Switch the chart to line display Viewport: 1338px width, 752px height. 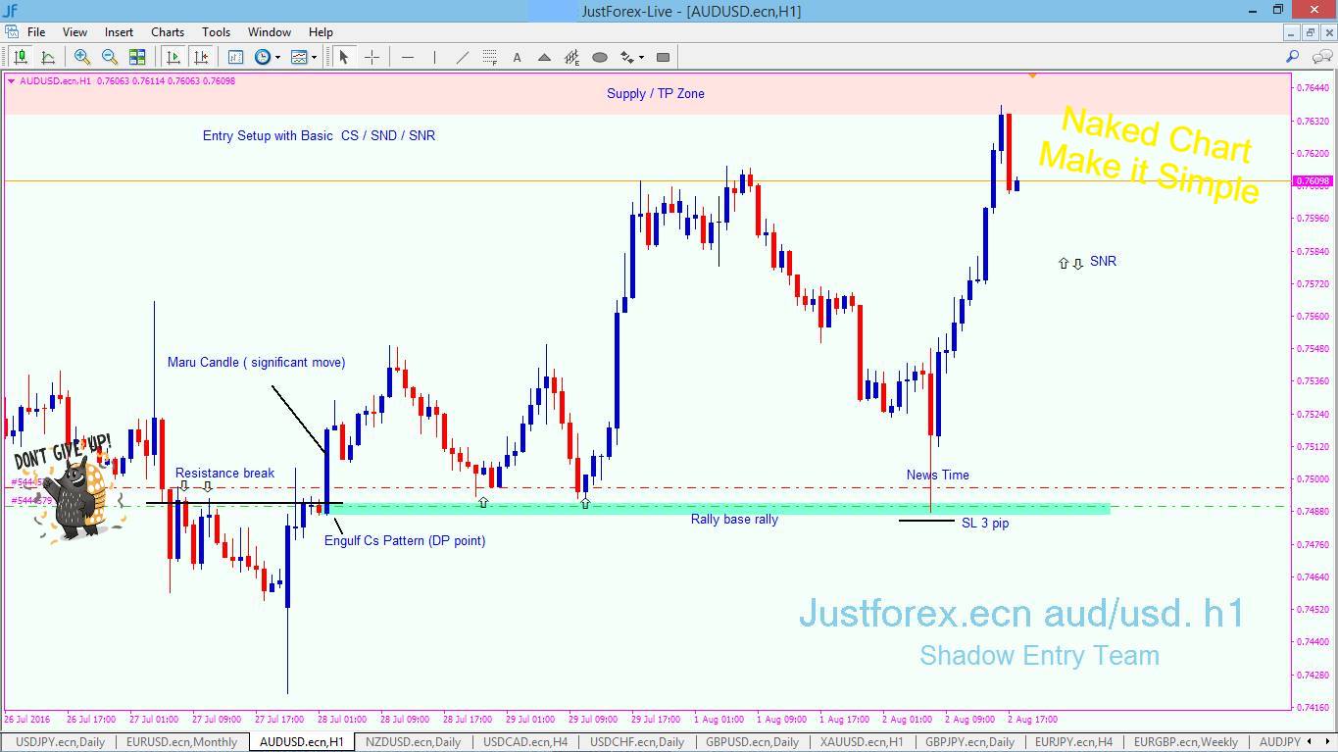tap(49, 56)
